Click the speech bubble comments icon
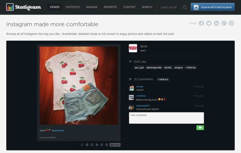This screenshot has height=153, width=241. (x=130, y=79)
